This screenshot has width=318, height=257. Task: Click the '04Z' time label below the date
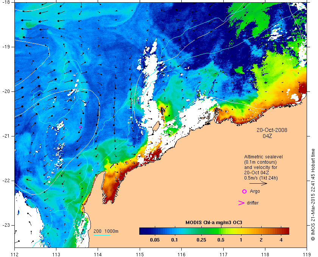pos(267,136)
